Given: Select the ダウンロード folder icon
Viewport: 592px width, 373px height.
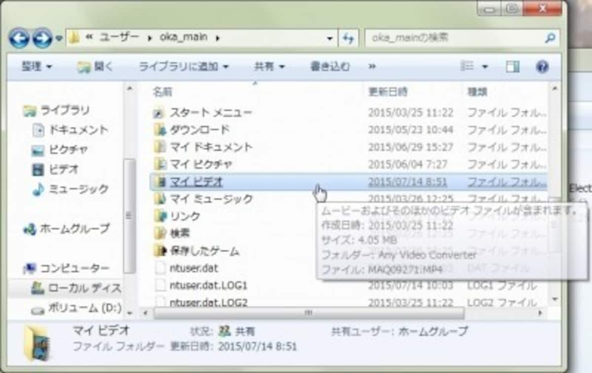Looking at the screenshot, I should (159, 130).
